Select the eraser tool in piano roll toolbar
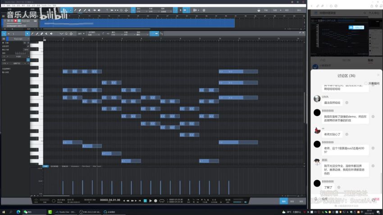This screenshot has height=215, width=383. [x=41, y=34]
